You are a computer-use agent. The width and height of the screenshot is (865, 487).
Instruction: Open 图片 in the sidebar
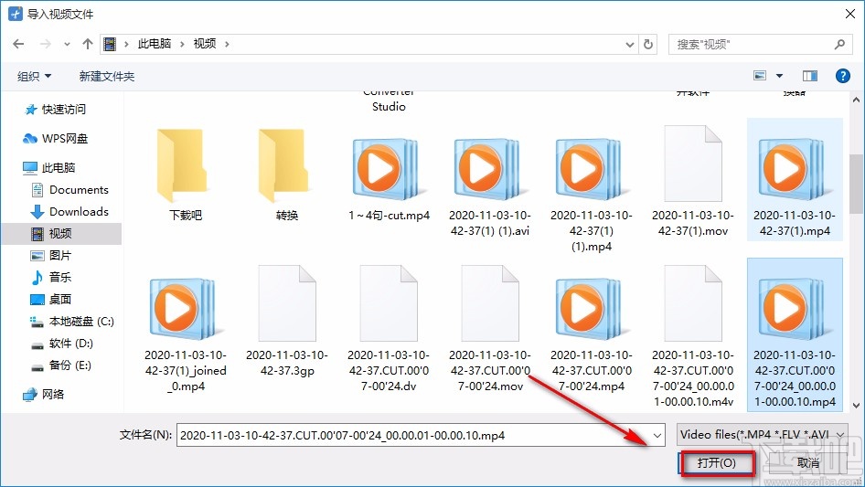[51, 255]
